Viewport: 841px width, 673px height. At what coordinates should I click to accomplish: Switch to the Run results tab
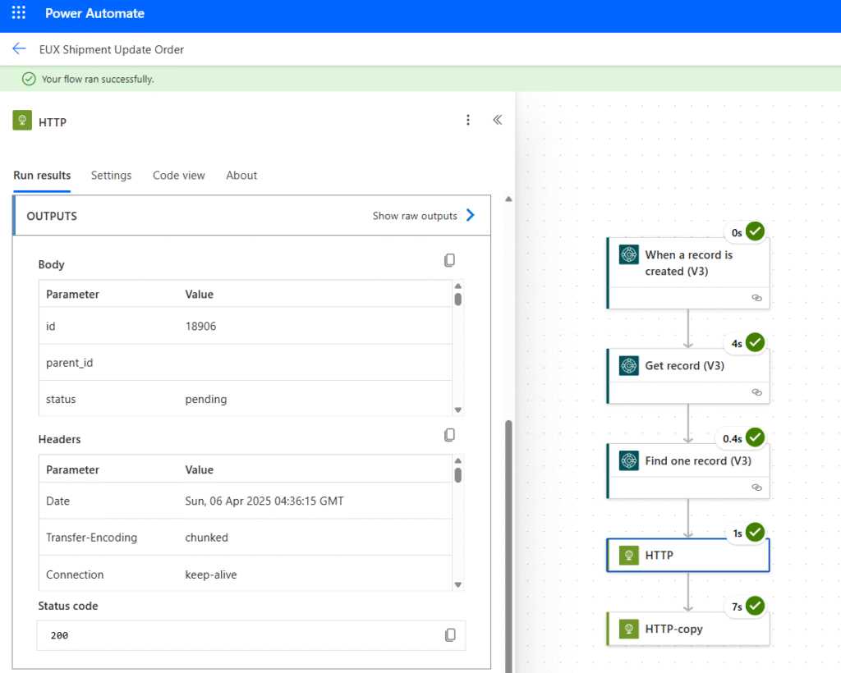pos(42,176)
